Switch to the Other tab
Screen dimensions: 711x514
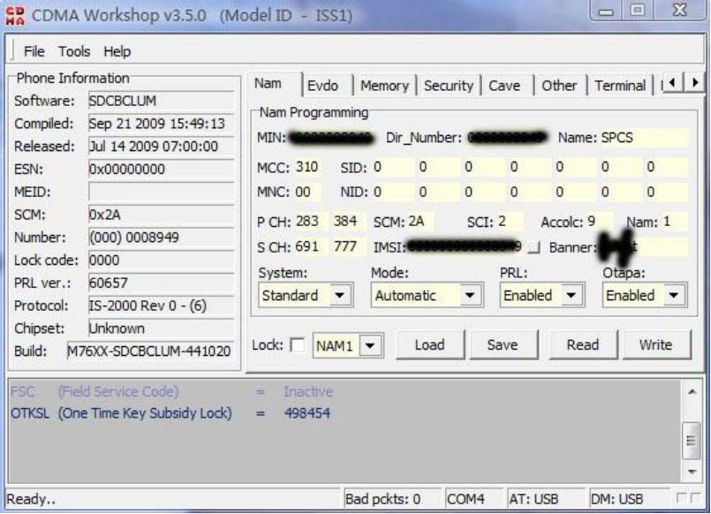pos(559,86)
